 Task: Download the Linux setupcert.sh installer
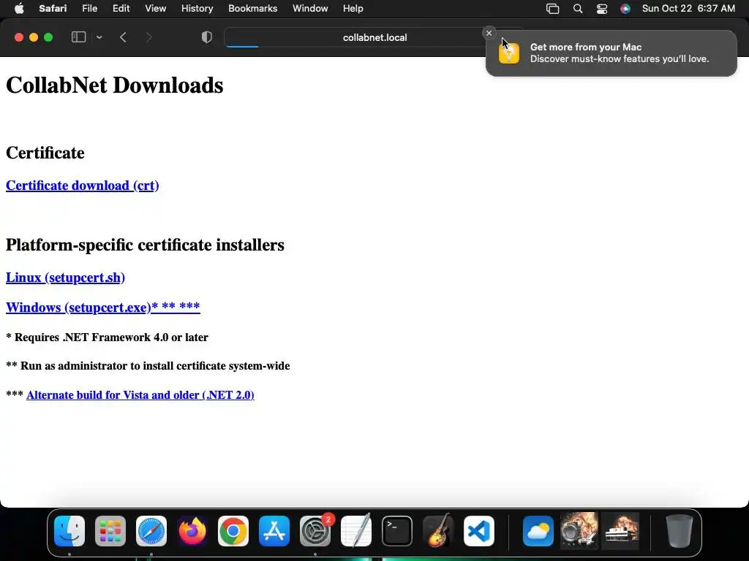click(65, 278)
